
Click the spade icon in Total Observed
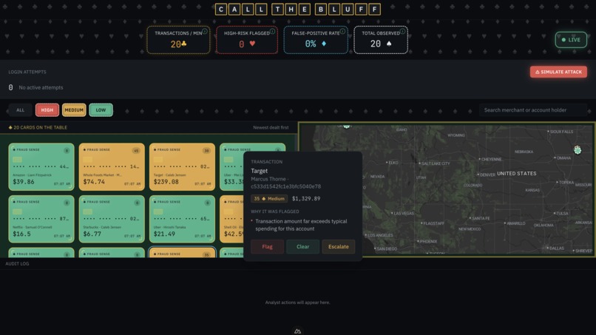tap(389, 44)
